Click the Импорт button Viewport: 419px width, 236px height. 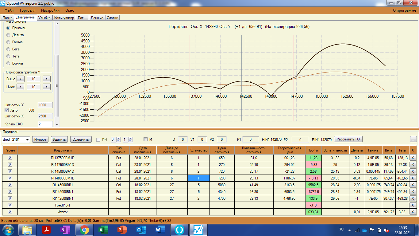[x=40, y=140]
